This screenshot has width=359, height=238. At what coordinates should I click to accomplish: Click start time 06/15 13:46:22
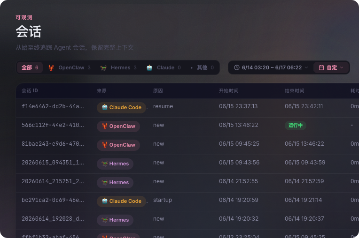point(238,125)
